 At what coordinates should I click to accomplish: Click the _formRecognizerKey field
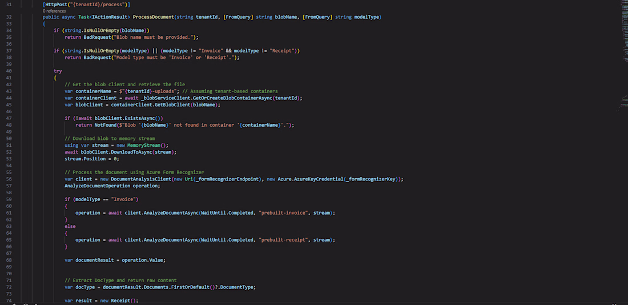pos(371,179)
